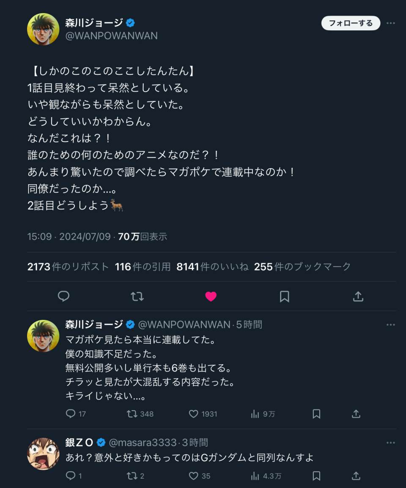Like the follow-up post with 1931 likes
Viewport: 406px width, 488px height.
pyautogui.click(x=193, y=414)
